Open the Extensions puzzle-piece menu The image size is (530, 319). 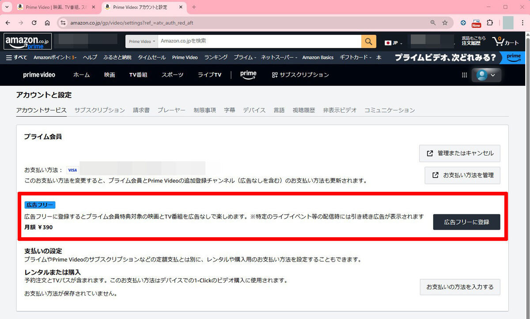[x=490, y=23]
